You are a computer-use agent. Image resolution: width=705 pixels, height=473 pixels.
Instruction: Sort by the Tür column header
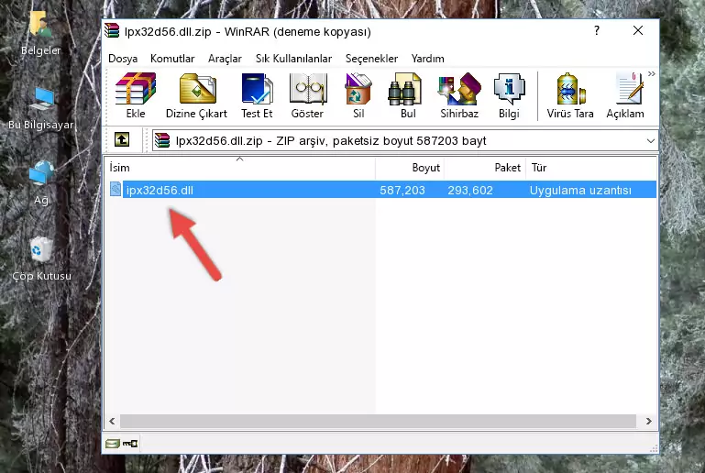click(x=591, y=168)
